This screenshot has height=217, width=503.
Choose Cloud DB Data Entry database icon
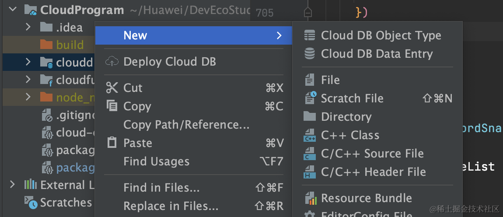point(310,54)
